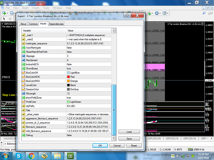The width and height of the screenshot is (214, 160).
Task: Click the Indicators list toolbar icon
Action: click(x=149, y=13)
